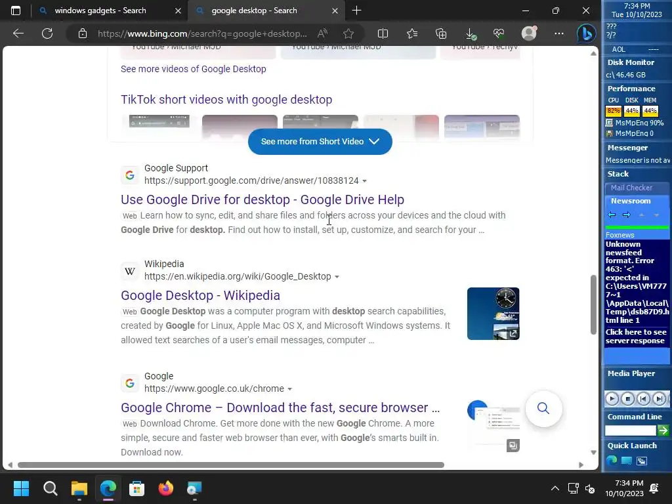This screenshot has width=672, height=504.
Task: Open Browser essentials heart icon
Action: coord(499,33)
